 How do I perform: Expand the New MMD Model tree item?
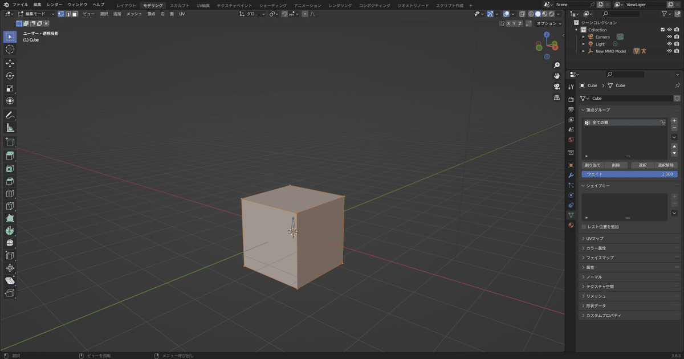click(x=584, y=51)
